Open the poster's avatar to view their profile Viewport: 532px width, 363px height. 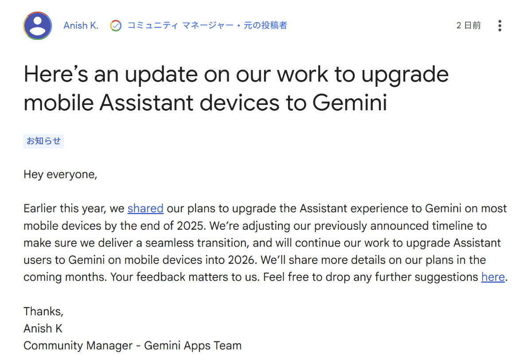(x=38, y=26)
